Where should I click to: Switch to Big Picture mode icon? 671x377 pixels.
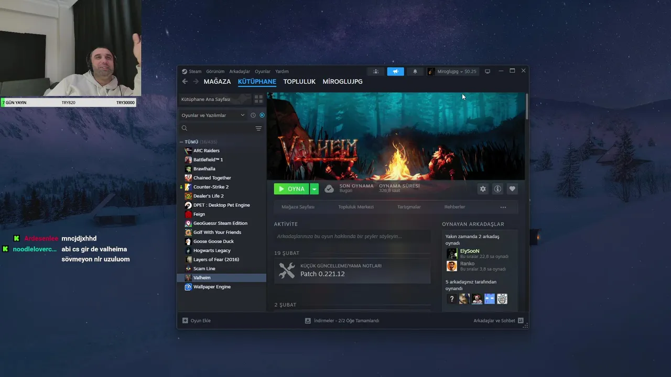pos(488,71)
